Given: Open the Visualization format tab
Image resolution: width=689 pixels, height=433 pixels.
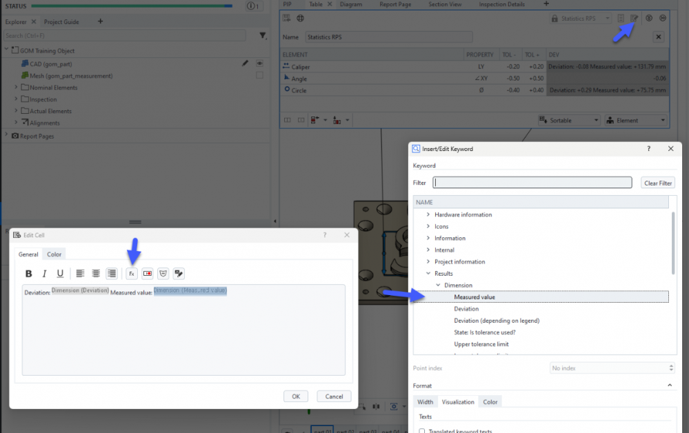Looking at the screenshot, I should 458,402.
